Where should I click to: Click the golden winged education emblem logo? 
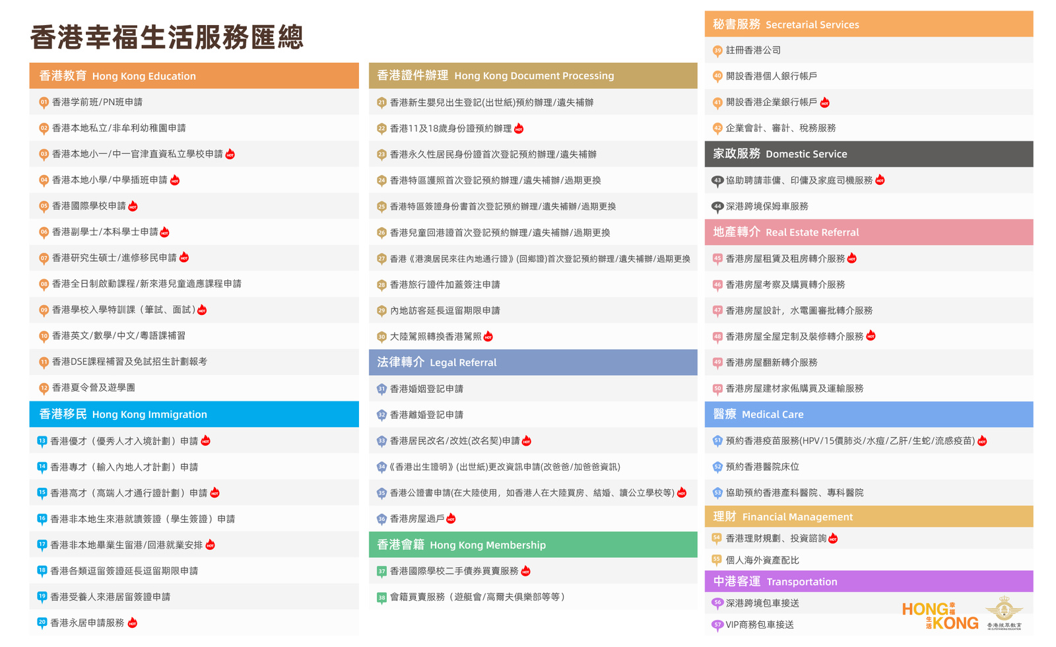coord(1005,612)
